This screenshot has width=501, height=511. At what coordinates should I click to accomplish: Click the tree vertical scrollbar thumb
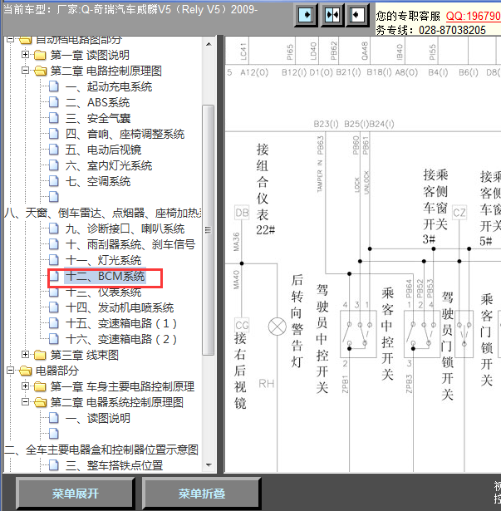[209, 230]
